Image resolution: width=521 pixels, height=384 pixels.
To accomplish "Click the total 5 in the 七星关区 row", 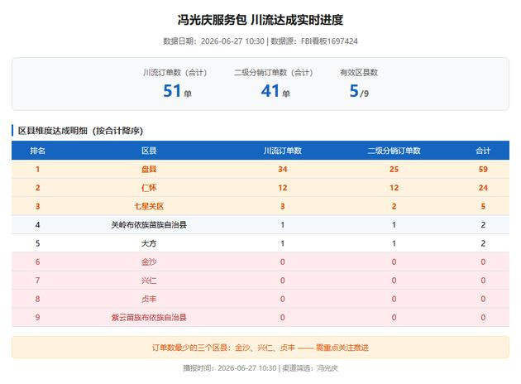I will coord(483,206).
